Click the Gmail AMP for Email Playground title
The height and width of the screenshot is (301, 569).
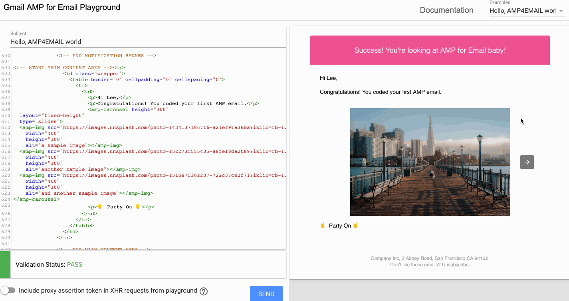[x=62, y=7]
